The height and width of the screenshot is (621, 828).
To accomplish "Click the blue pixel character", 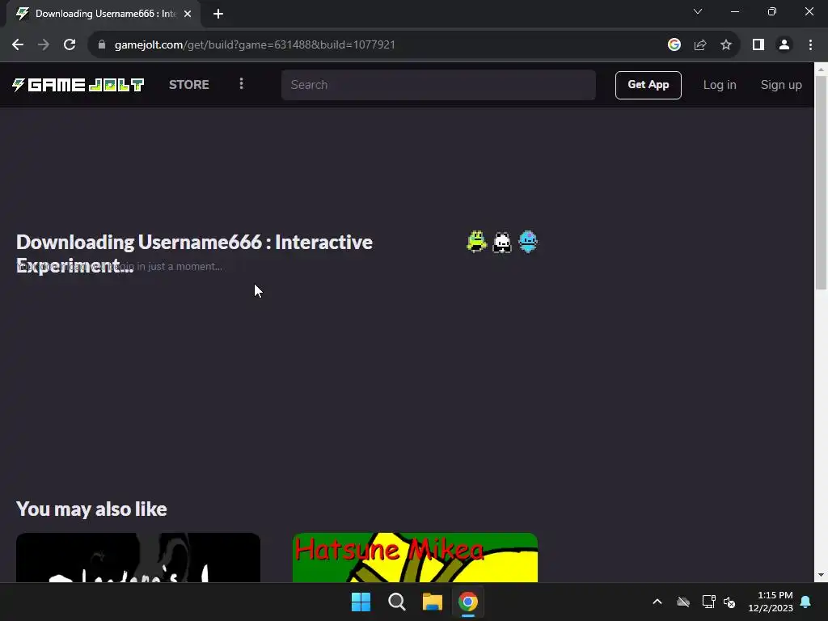I will 527,242.
